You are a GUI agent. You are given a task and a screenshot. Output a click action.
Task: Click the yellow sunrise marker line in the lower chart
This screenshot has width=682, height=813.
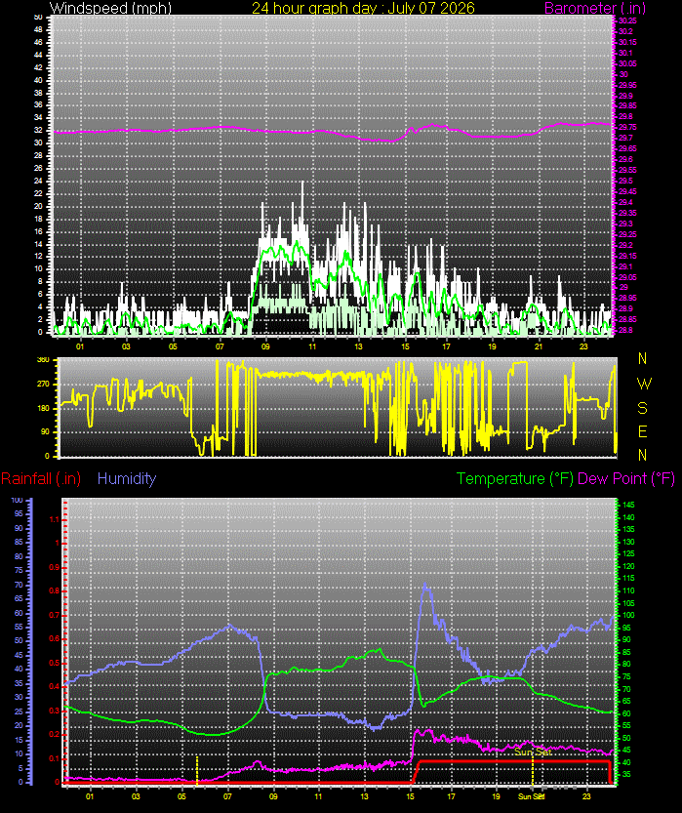point(197,769)
